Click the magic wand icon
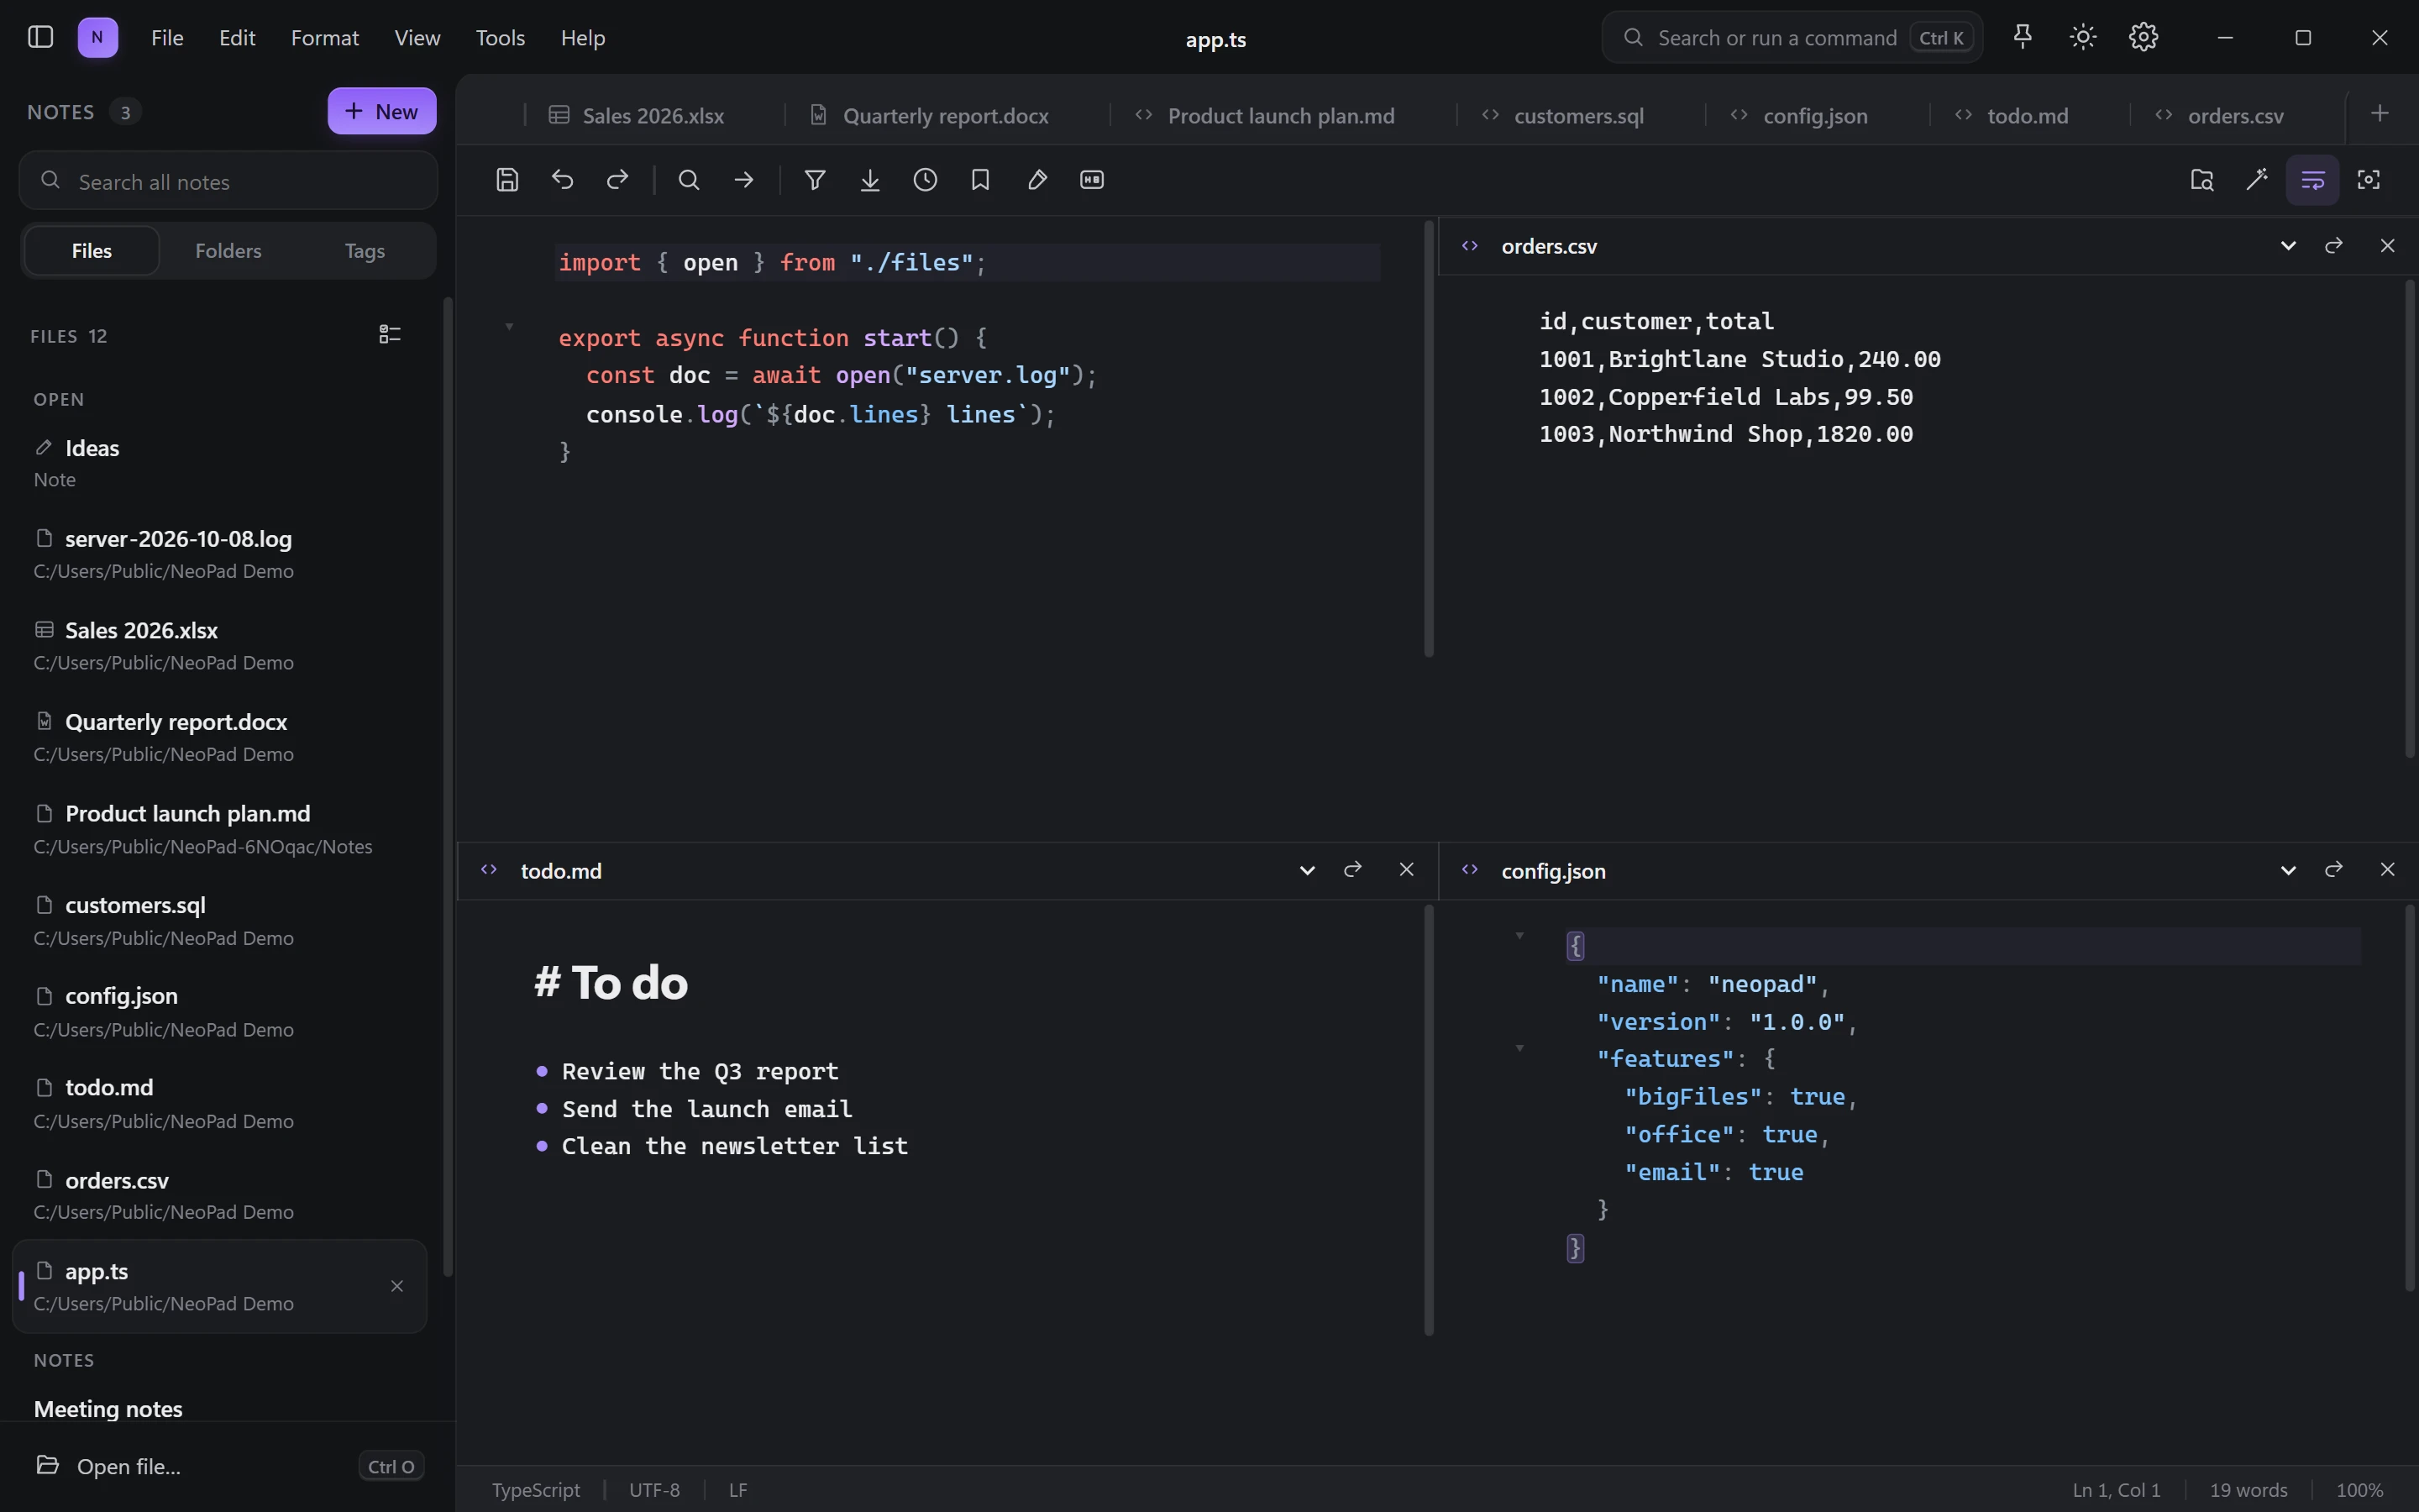2419x1512 pixels. point(2257,180)
